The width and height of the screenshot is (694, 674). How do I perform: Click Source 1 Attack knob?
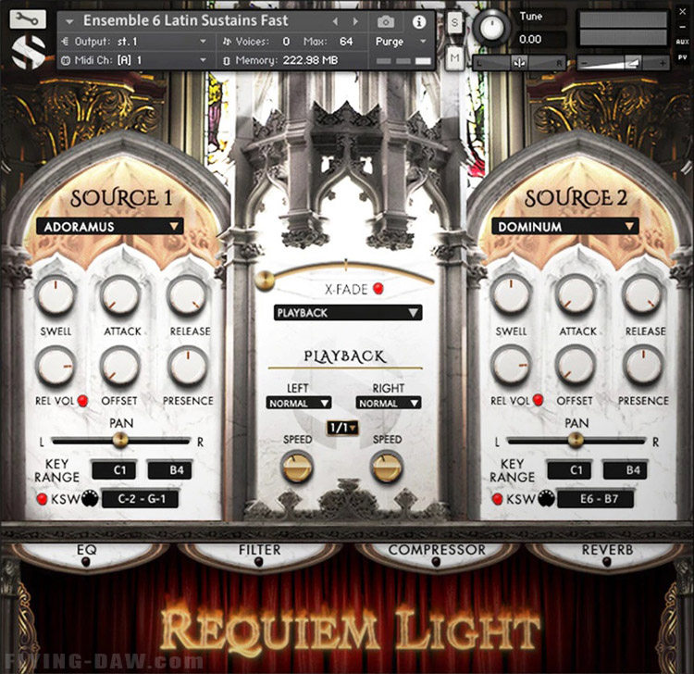point(120,295)
